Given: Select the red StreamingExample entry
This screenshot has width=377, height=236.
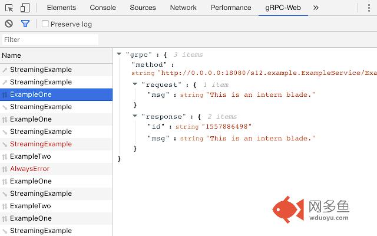Looking at the screenshot, I should coord(57,144).
